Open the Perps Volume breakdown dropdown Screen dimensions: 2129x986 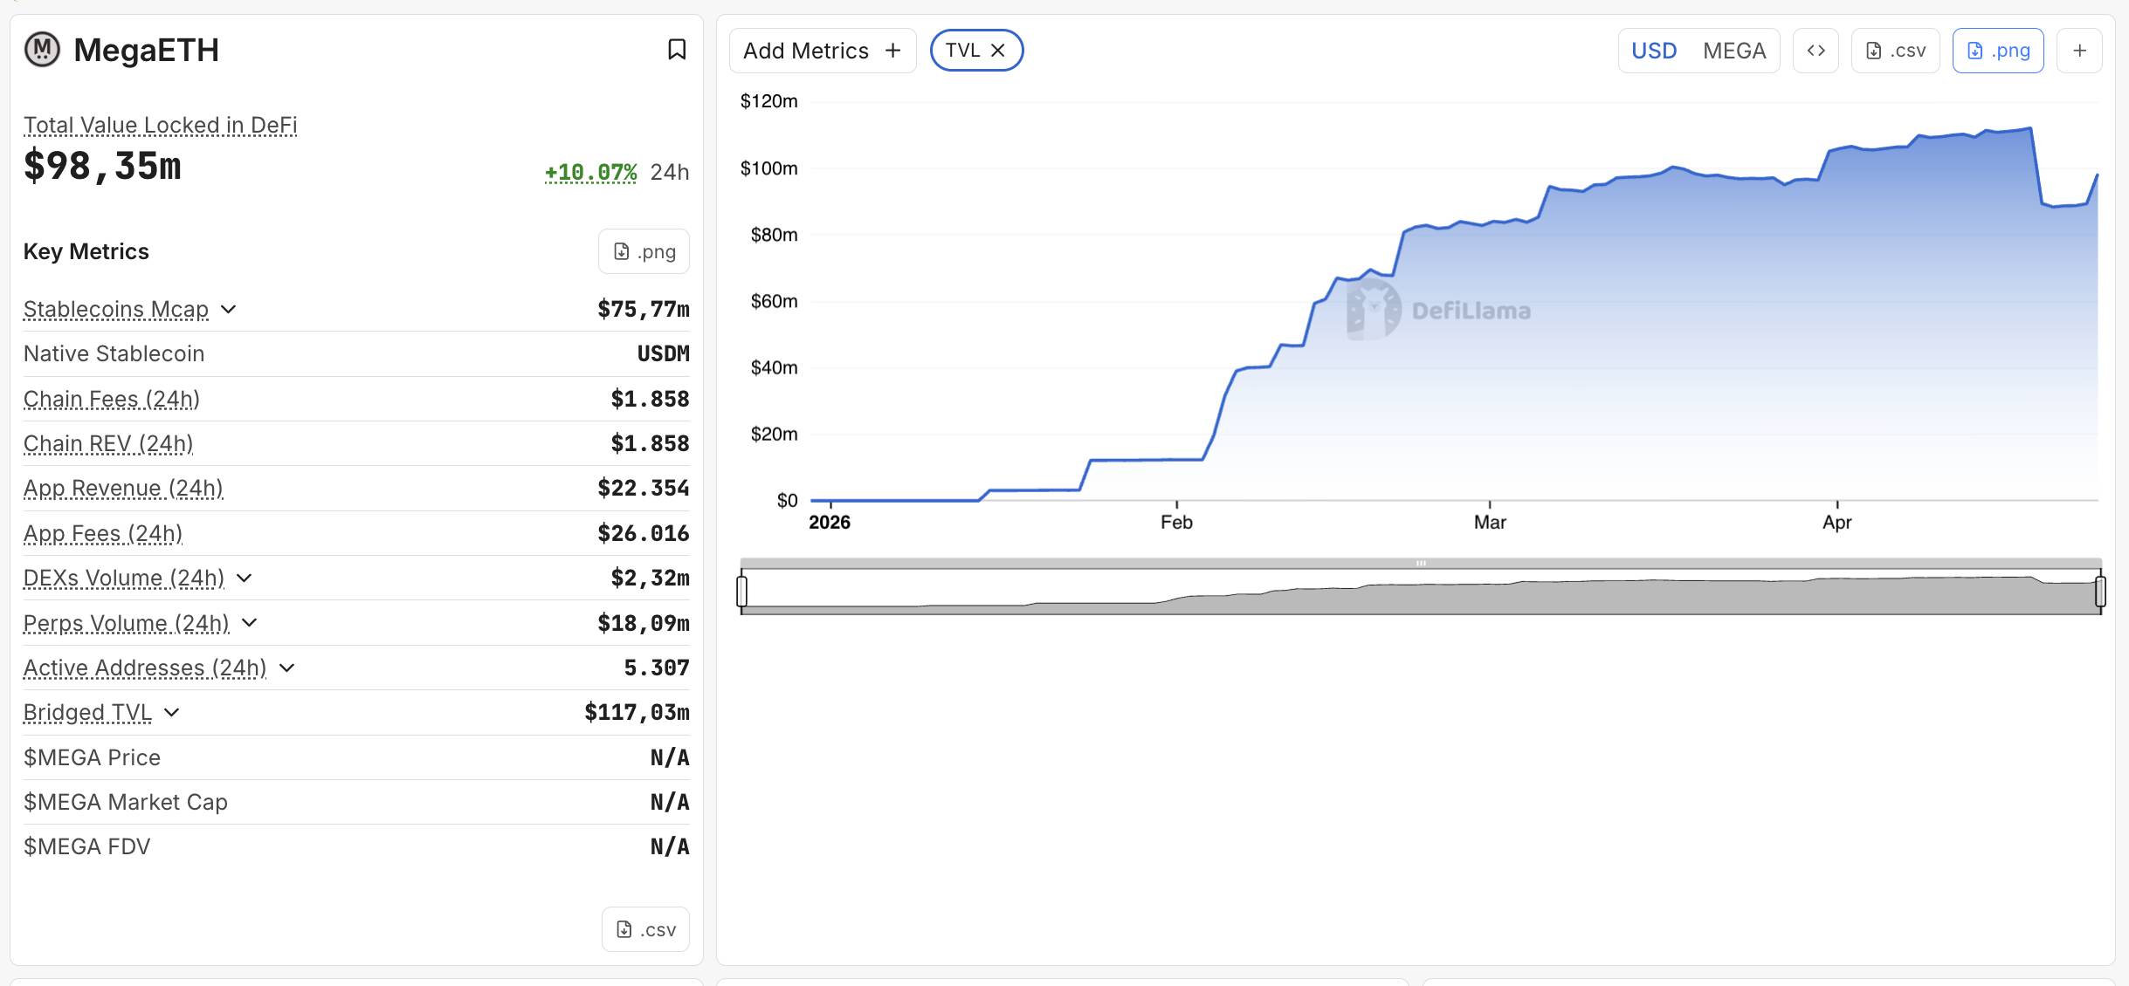tap(250, 623)
